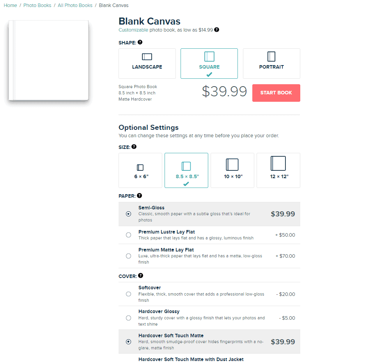Choose Hardcover Glossy radio button

pyautogui.click(x=129, y=318)
